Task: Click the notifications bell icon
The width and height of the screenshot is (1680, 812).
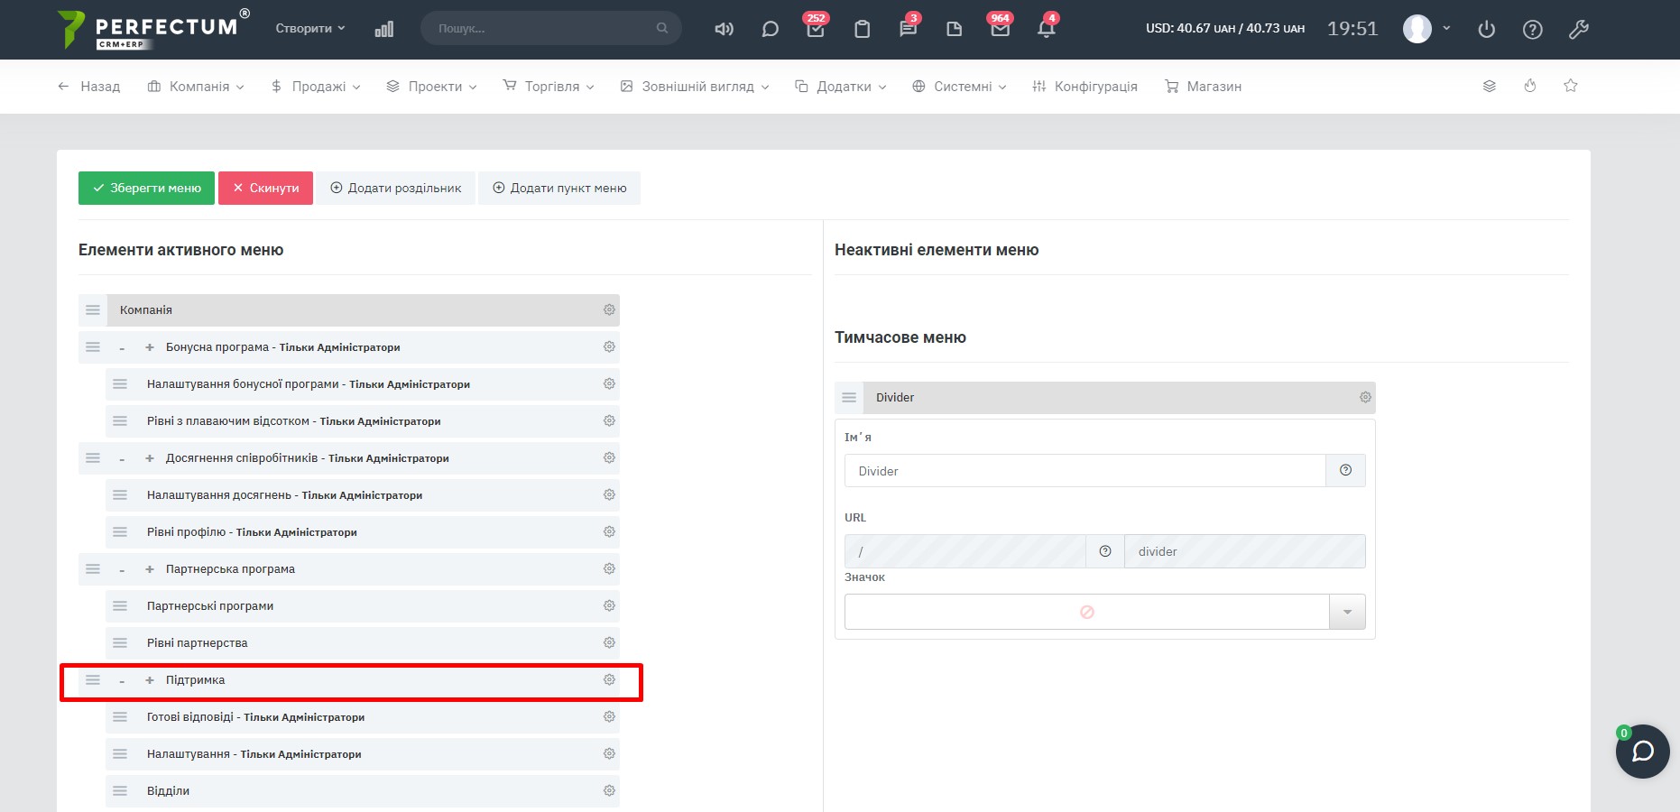Action: (1046, 29)
